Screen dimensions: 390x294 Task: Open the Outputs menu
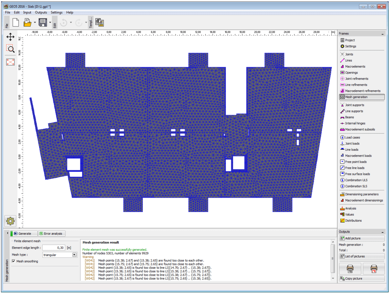tap(41, 12)
